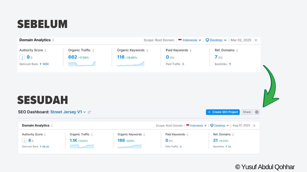Click Organic Keywords trend chart showing 116

[x=130, y=64]
